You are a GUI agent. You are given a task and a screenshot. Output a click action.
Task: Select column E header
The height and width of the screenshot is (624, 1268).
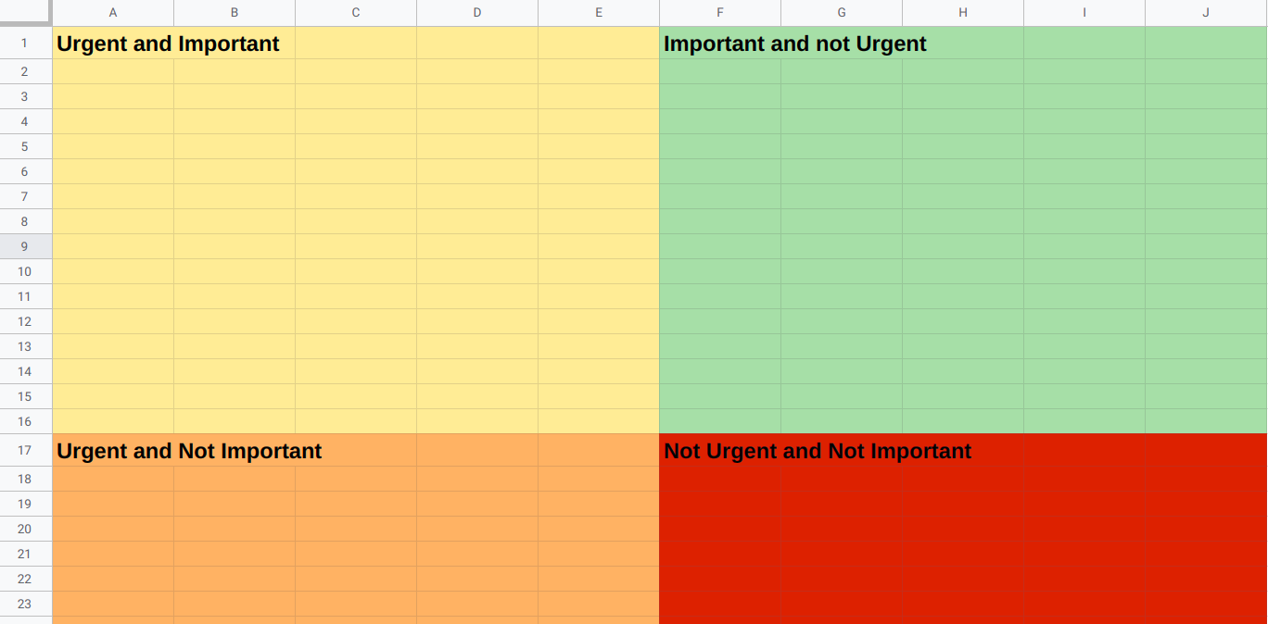coord(599,12)
